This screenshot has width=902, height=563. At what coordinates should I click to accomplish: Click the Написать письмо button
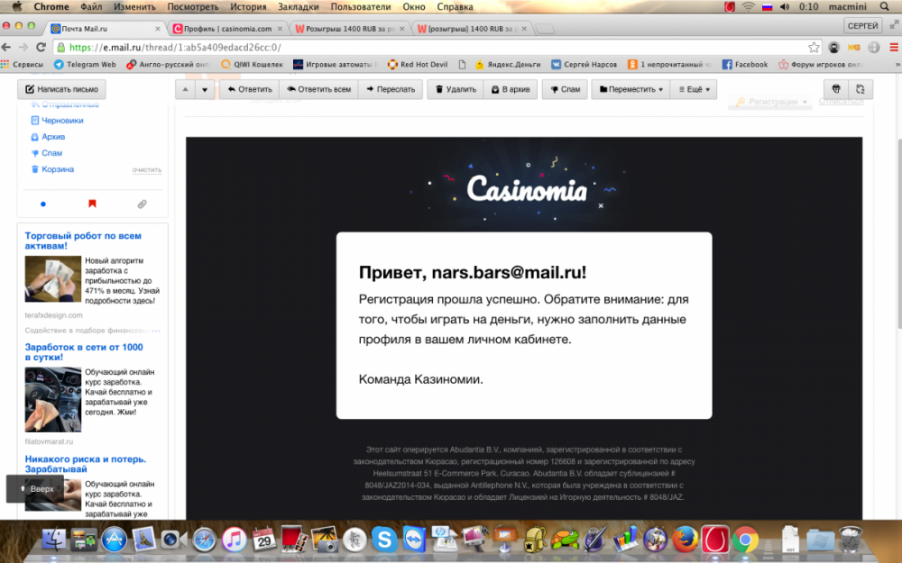click(x=60, y=88)
